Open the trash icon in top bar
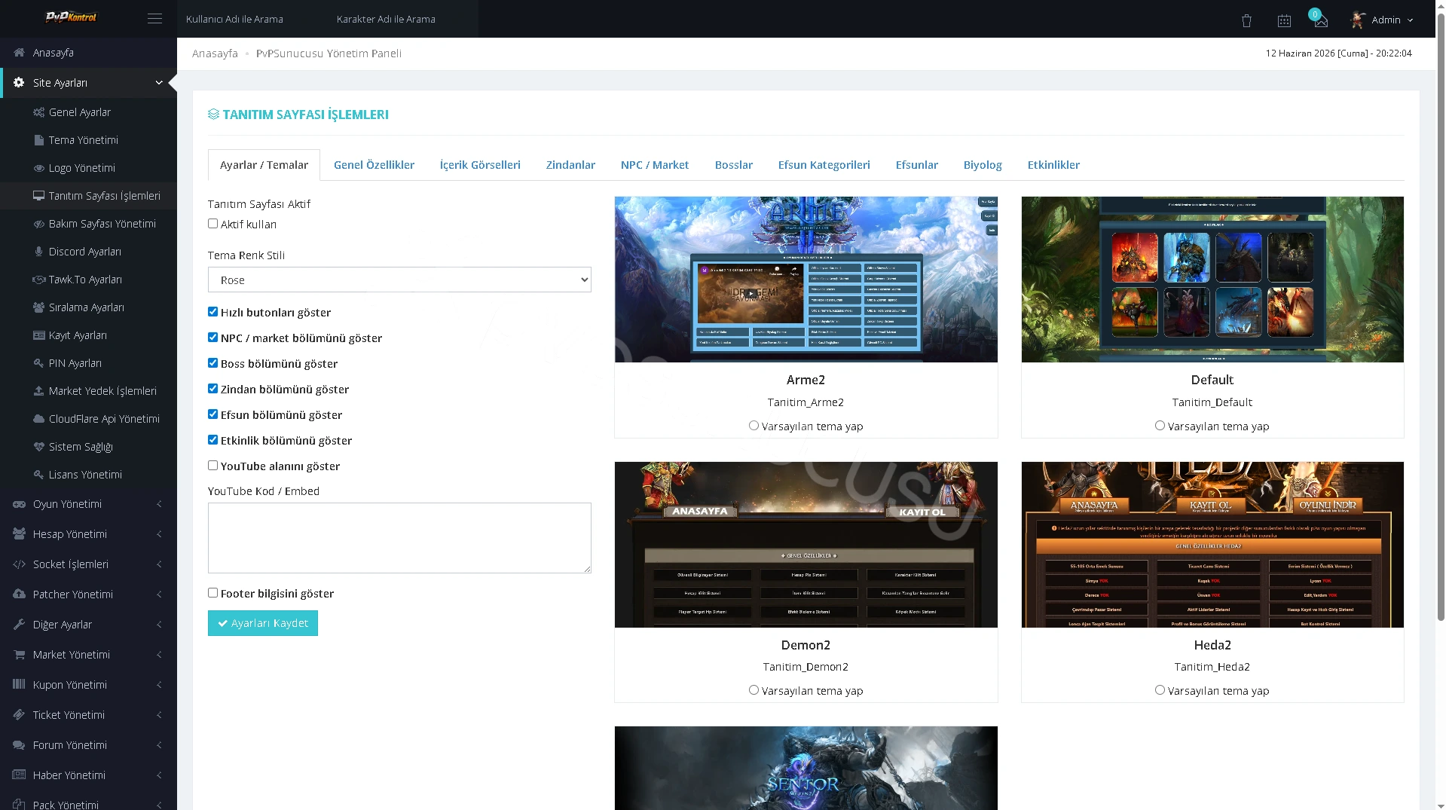Image resolution: width=1446 pixels, height=810 pixels. click(x=1246, y=20)
